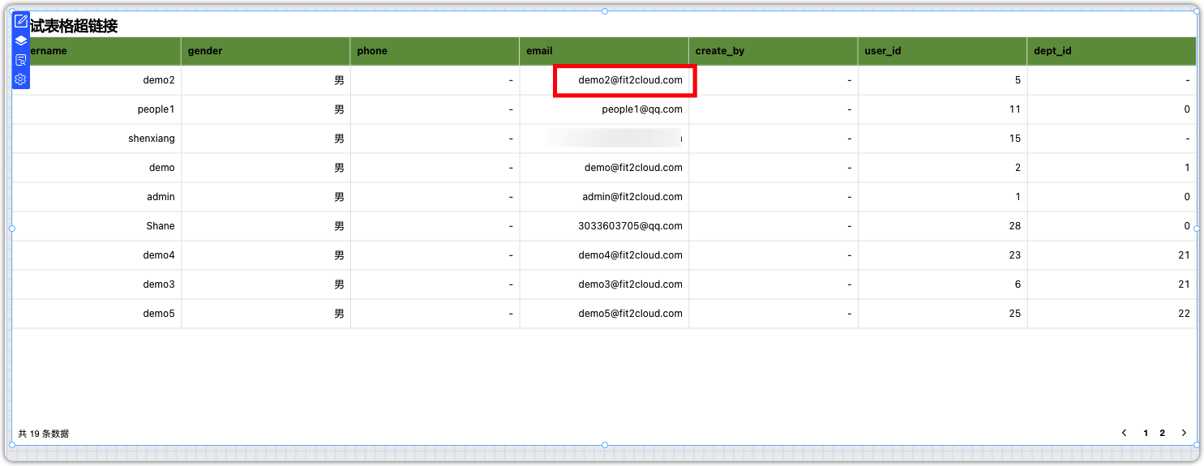Viewport: 1204px width, 466px height.
Task: Open the view-details search document icon
Action: [x=21, y=60]
